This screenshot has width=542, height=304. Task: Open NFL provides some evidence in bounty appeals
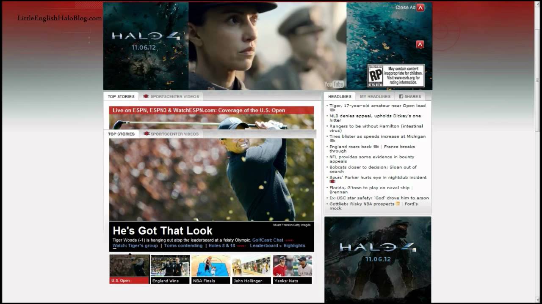tap(372, 159)
